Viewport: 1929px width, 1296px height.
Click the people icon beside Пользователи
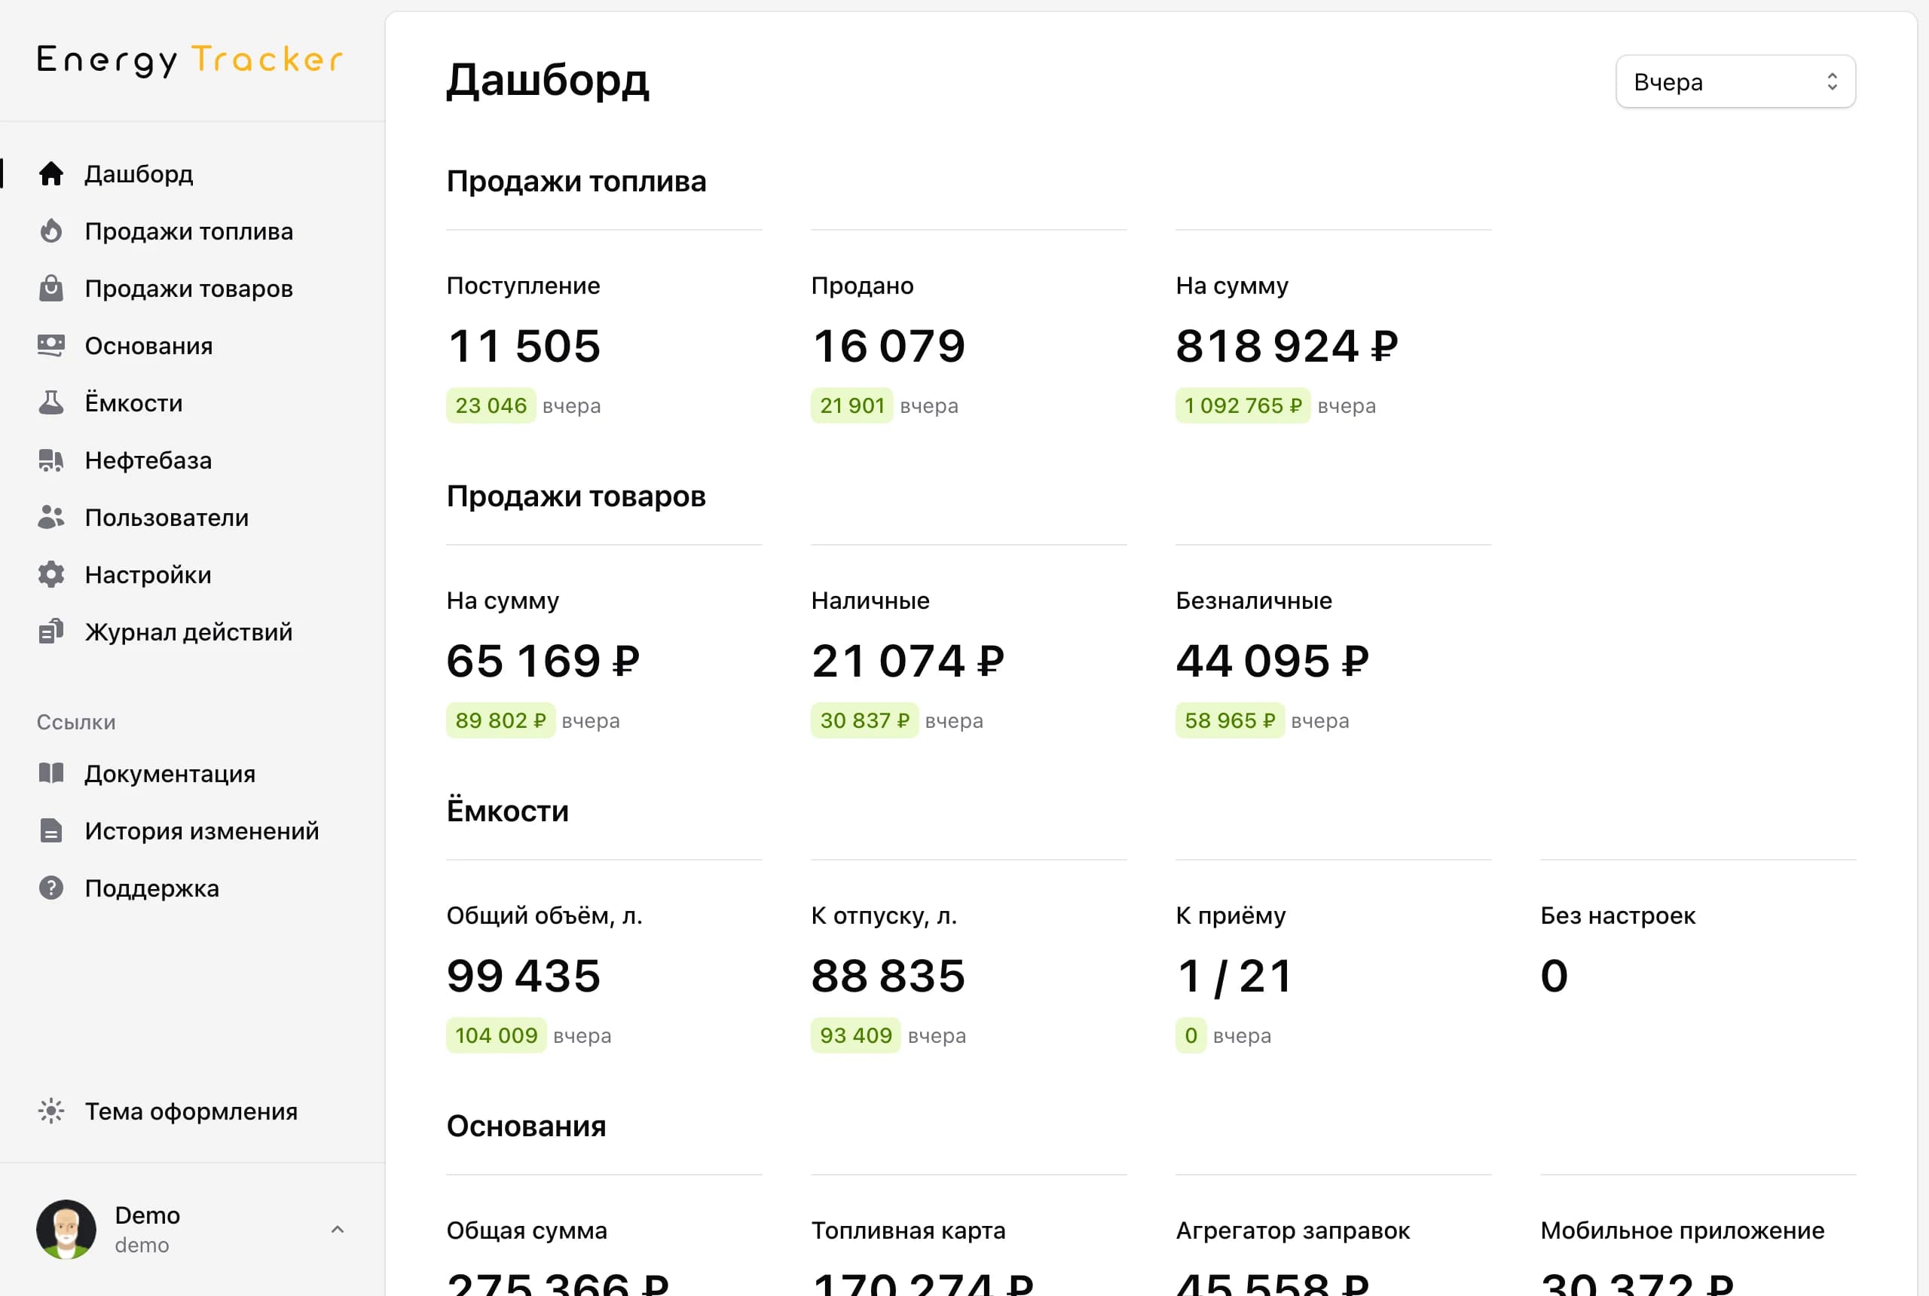51,518
